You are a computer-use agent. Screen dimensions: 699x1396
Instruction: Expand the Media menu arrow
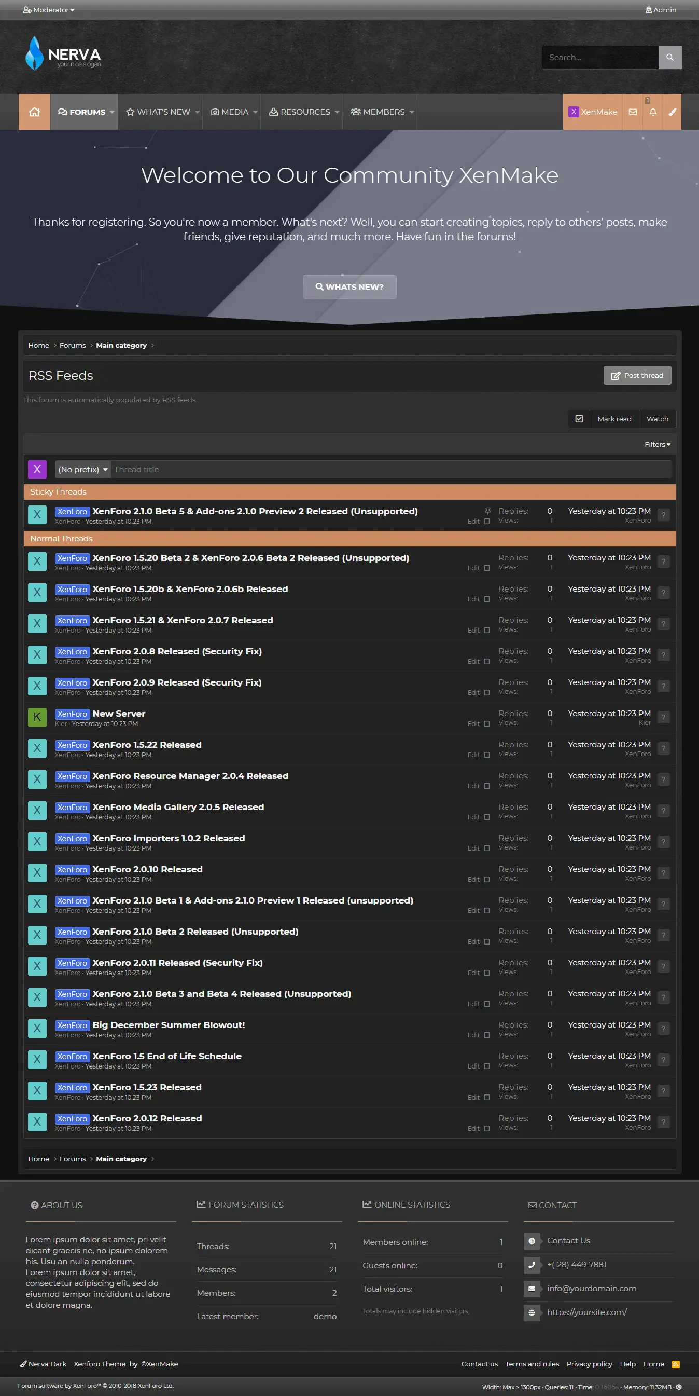click(x=256, y=112)
